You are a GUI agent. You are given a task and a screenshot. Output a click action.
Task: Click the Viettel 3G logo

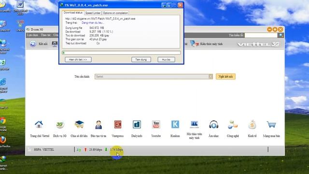point(258,44)
